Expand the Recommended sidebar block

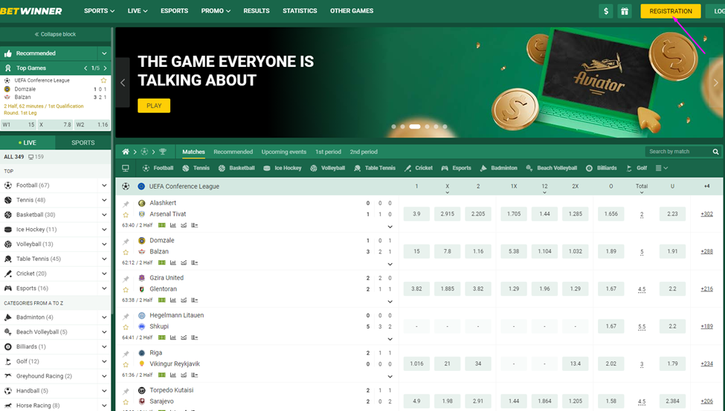tap(104, 54)
